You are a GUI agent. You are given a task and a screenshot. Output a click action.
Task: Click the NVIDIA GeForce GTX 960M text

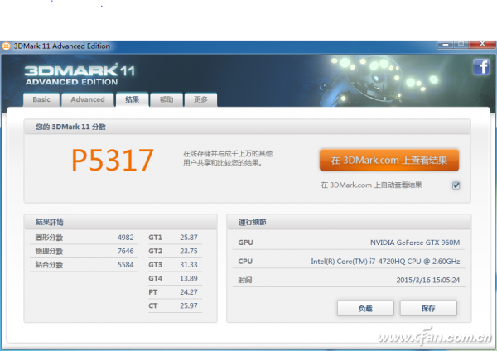pos(415,243)
